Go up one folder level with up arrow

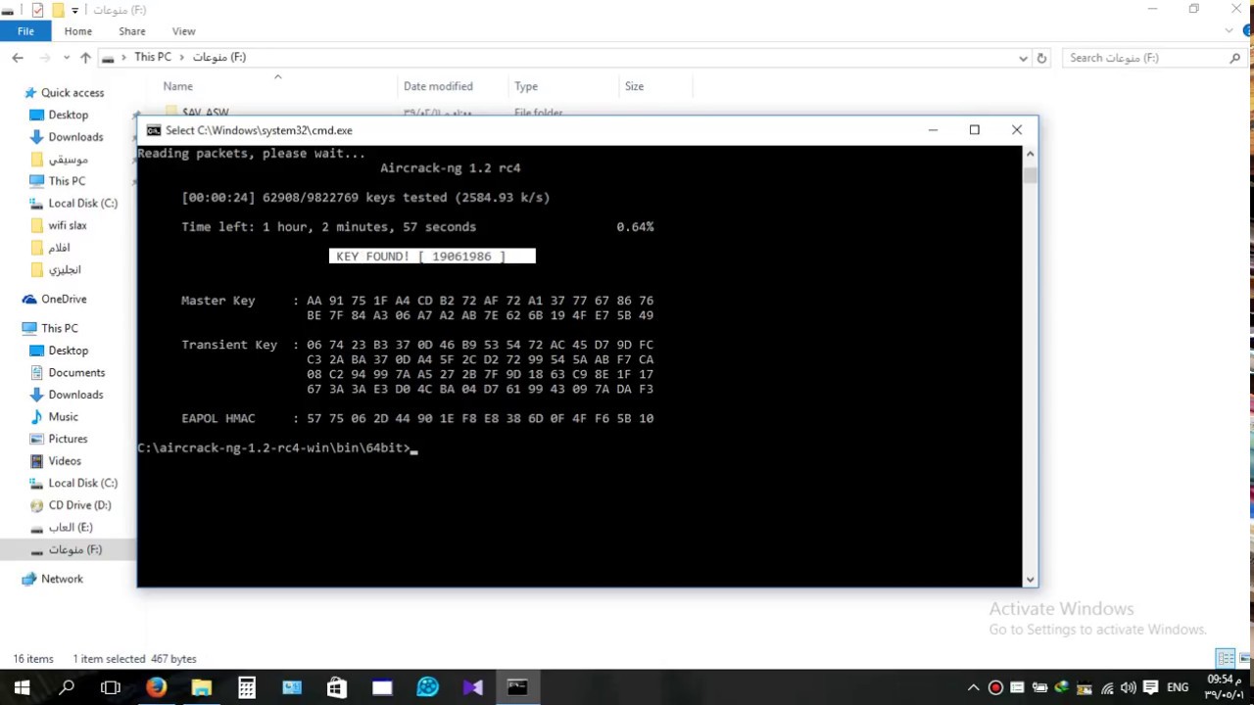[x=85, y=58]
